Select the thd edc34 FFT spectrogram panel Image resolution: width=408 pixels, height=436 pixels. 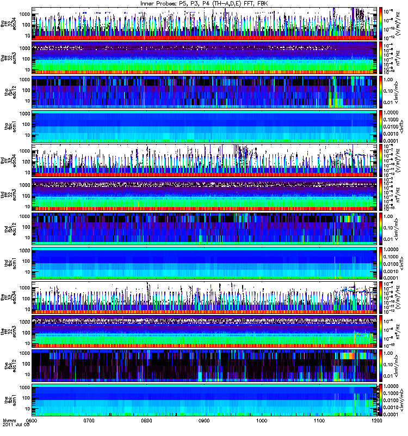tap(204, 160)
